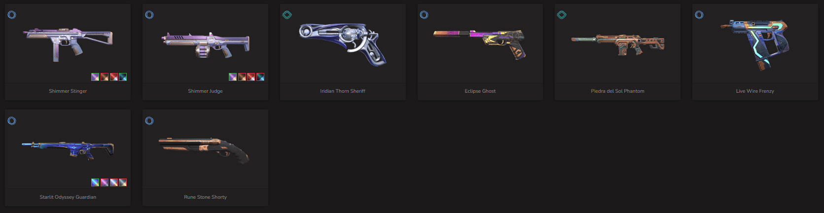This screenshot has height=213, width=824.
Task: Click the Piedra del Sol Phantom name label
Action: (x=617, y=91)
